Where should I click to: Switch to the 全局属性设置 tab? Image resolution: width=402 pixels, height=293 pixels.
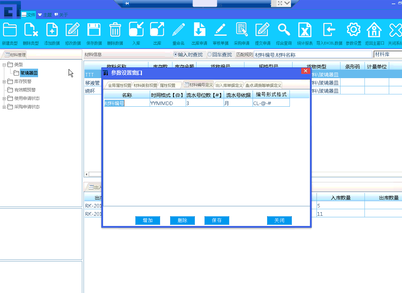119,86
